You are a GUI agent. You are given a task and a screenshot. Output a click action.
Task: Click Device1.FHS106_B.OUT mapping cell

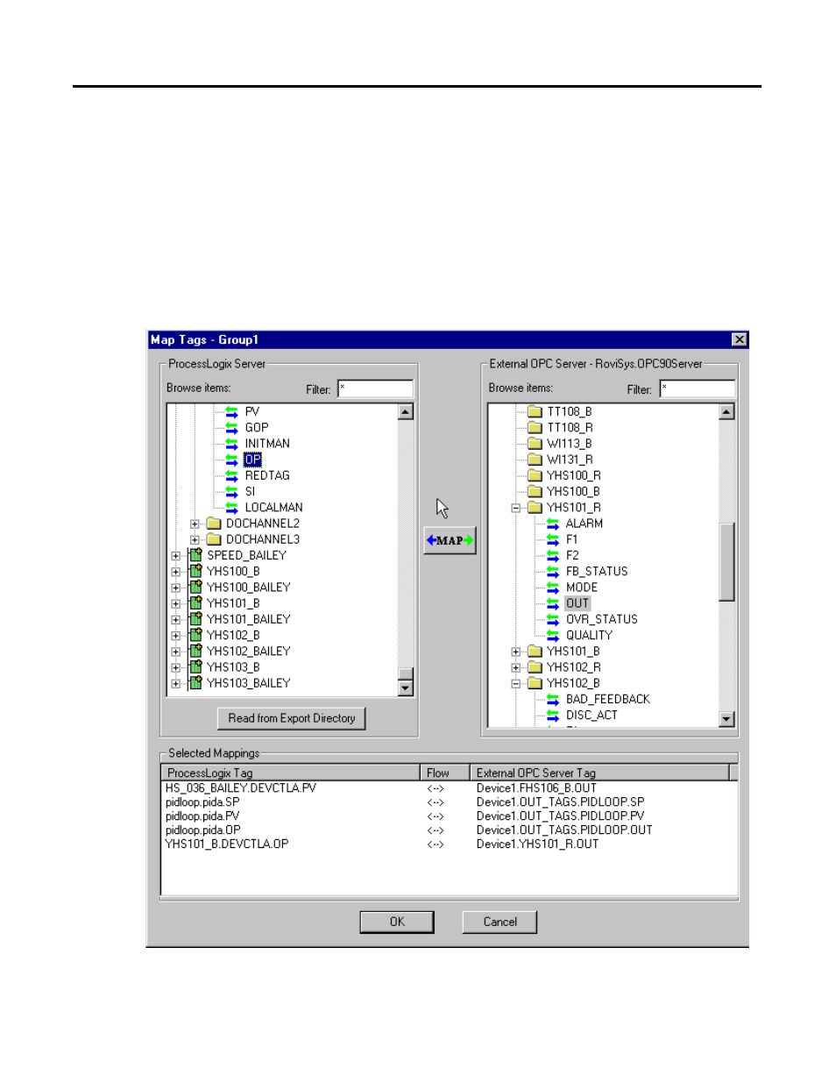click(x=536, y=788)
